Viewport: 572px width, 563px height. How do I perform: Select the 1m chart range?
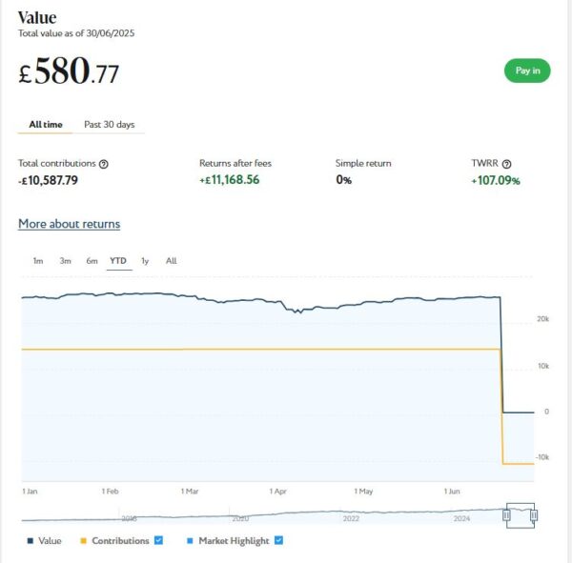pos(38,261)
